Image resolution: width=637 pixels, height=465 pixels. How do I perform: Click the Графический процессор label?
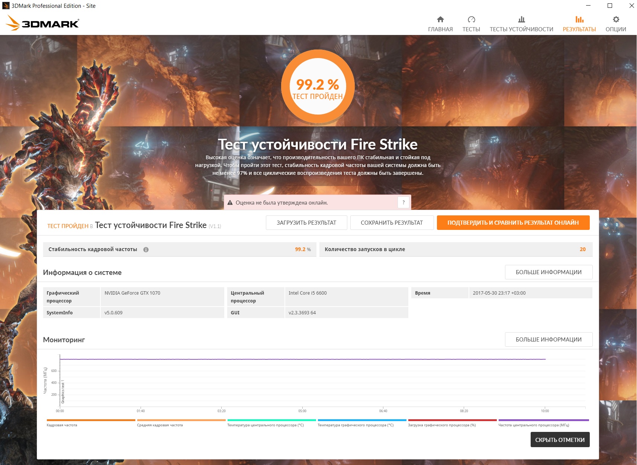pyautogui.click(x=63, y=297)
